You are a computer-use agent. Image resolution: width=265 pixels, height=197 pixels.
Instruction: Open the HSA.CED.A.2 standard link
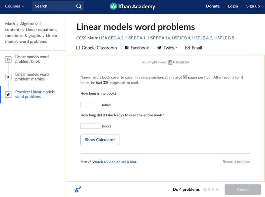[x=111, y=38]
